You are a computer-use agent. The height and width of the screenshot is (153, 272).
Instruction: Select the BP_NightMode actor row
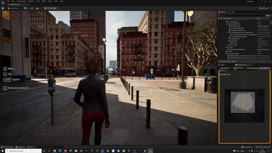point(236,26)
